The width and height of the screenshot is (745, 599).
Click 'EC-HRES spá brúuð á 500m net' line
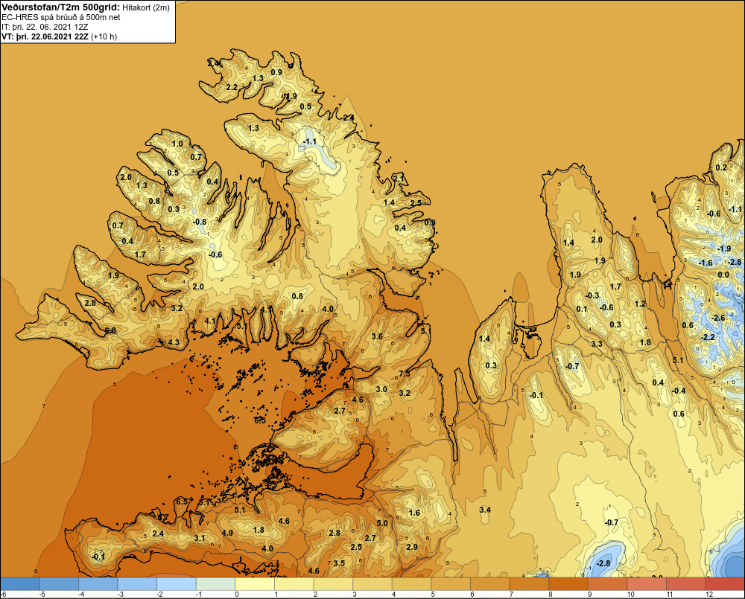61,18
